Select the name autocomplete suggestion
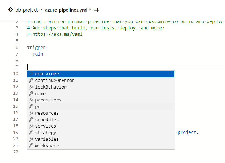Image resolution: width=225 pixels, height=163 pixels. tap(40, 93)
